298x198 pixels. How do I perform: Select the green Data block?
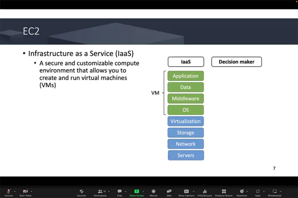click(186, 87)
